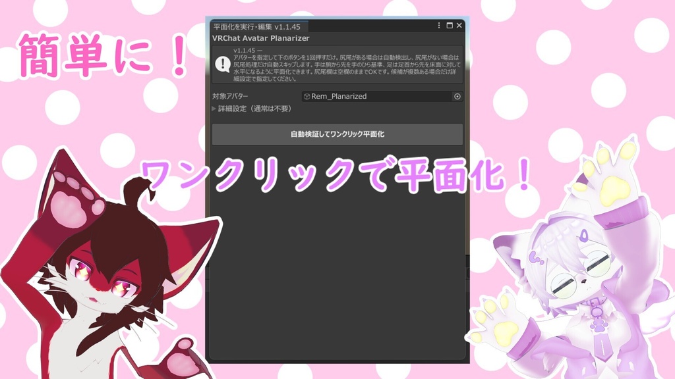
Task: Click the 対象アバター label
Action: click(230, 96)
